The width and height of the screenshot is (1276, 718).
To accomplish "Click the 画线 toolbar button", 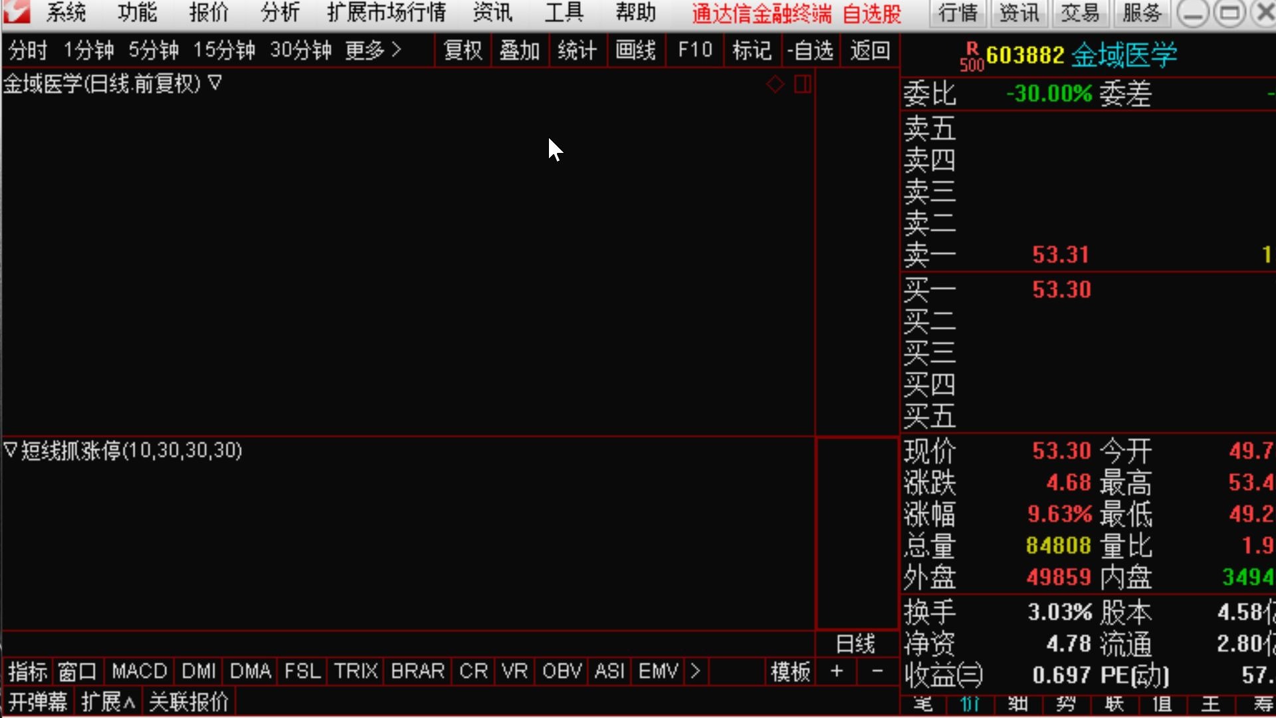I will click(636, 51).
